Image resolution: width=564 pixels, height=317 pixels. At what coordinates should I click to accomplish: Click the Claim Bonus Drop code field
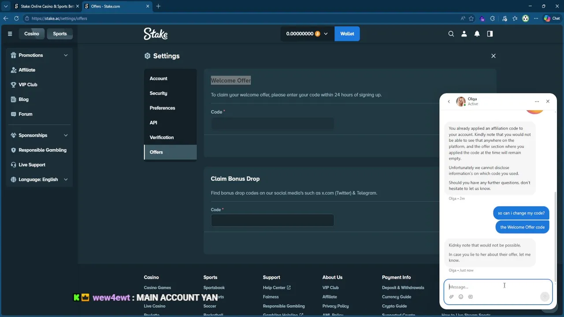tap(272, 220)
